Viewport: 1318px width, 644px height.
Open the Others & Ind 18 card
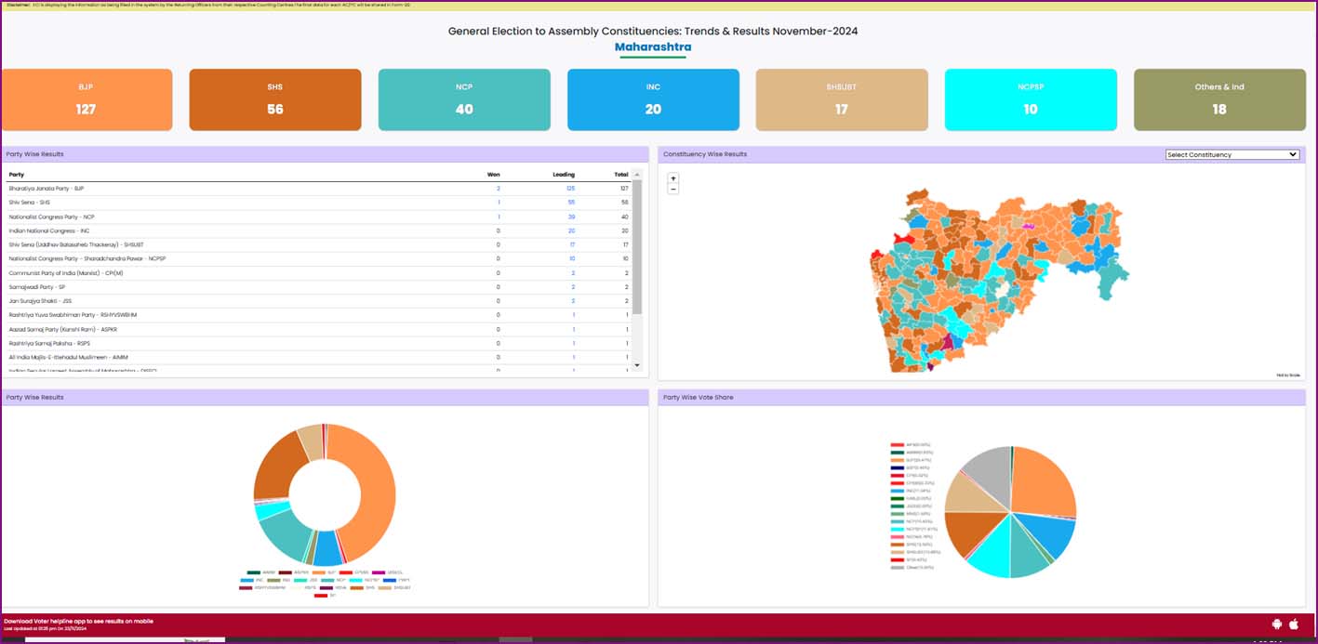[x=1219, y=99]
